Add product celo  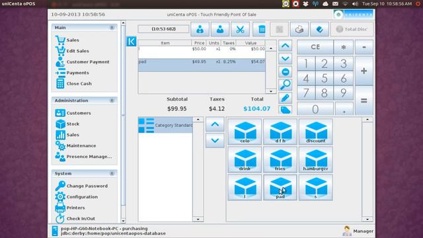tap(245, 132)
